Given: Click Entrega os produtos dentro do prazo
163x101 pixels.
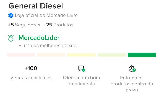Looking at the screenshot, I should 132,84.
